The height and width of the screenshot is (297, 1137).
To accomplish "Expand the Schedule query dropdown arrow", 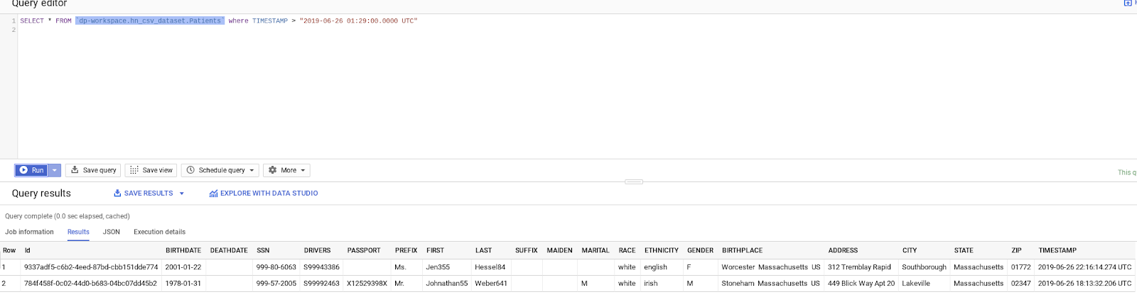I will (252, 170).
